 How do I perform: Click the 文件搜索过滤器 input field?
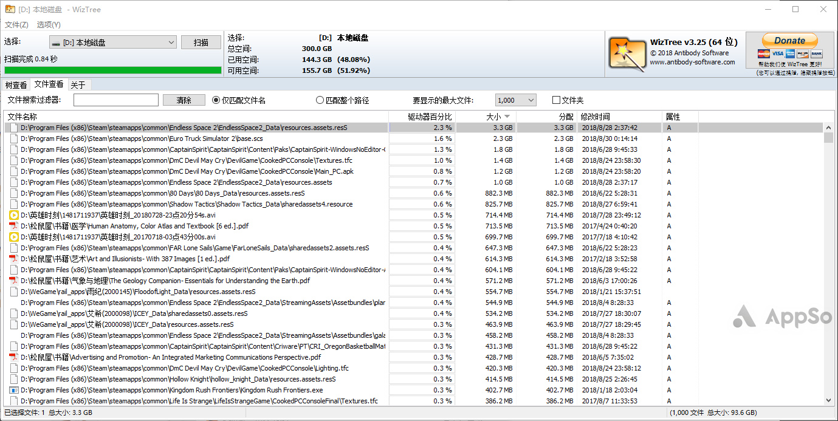(x=116, y=100)
